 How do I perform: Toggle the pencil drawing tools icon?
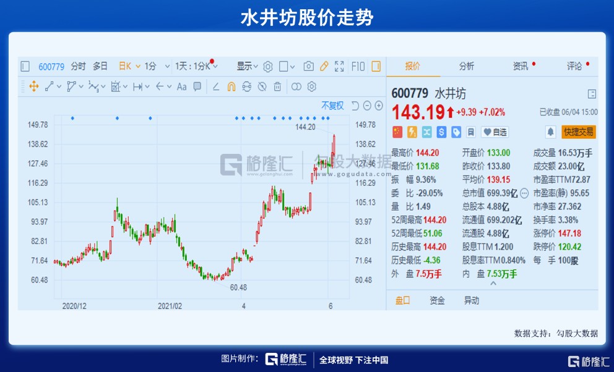pos(324,67)
